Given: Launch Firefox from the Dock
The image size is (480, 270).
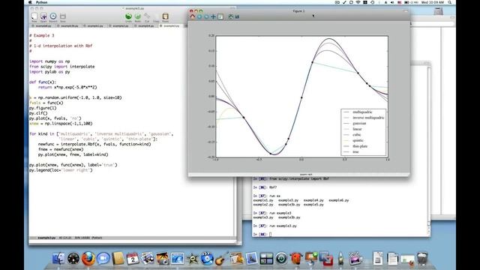Looking at the screenshot, I should pyautogui.click(x=88, y=259).
